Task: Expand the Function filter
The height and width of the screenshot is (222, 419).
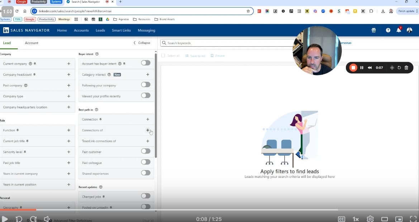Action: coord(69,130)
